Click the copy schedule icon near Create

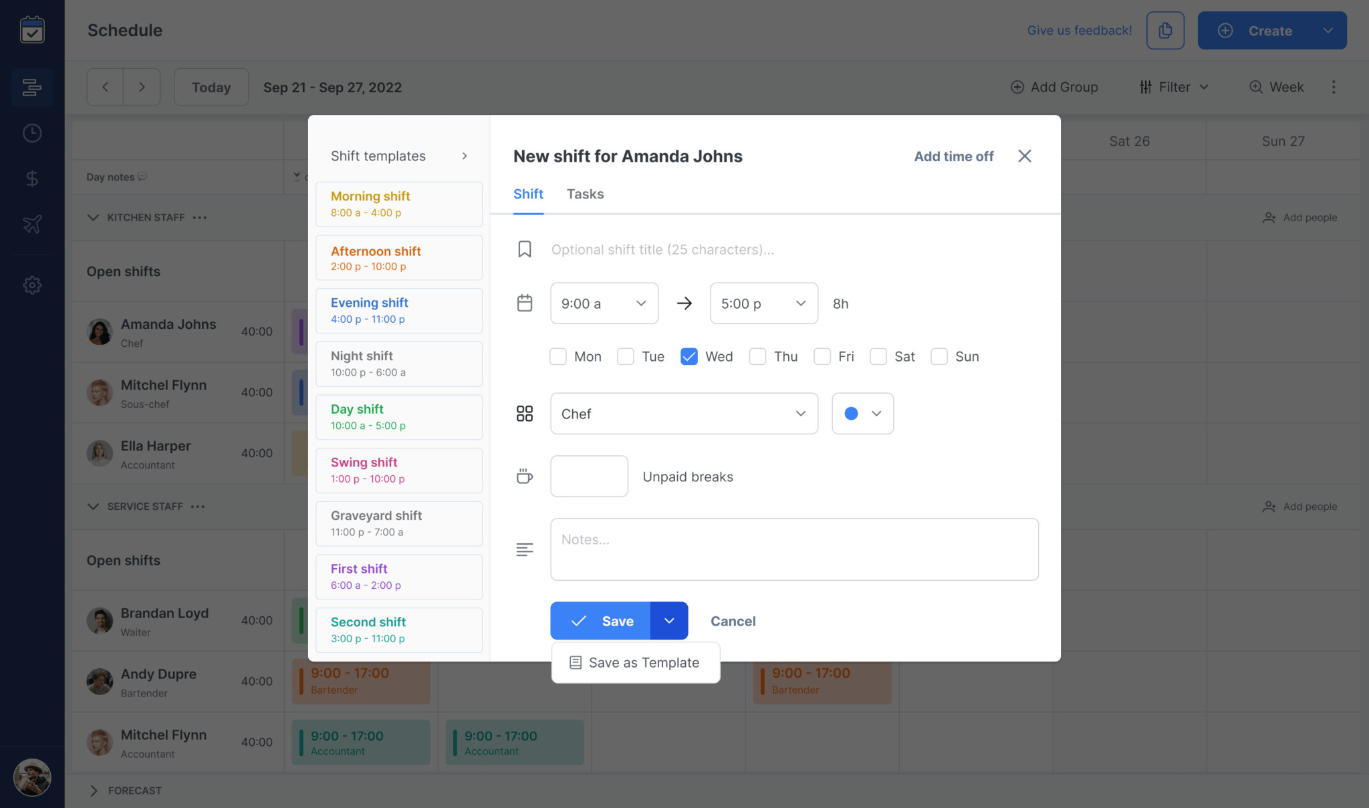[1165, 30]
